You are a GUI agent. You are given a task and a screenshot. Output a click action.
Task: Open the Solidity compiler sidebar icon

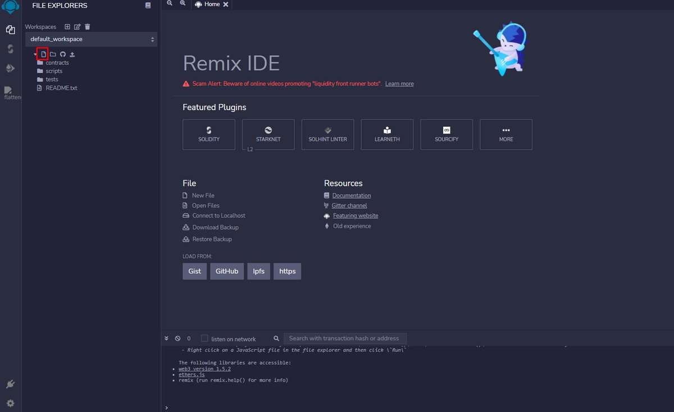[x=10, y=49]
